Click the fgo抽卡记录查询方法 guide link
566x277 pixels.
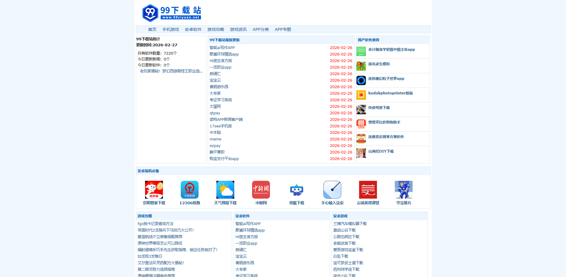point(156,224)
